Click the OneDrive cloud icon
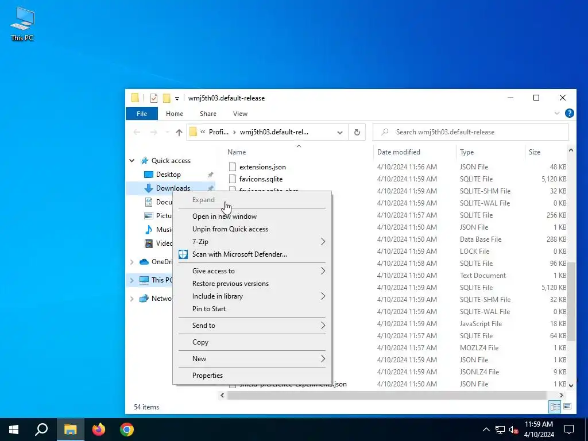The image size is (588, 441). (144, 262)
